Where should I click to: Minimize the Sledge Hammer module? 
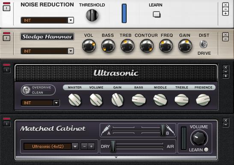click(225, 39)
